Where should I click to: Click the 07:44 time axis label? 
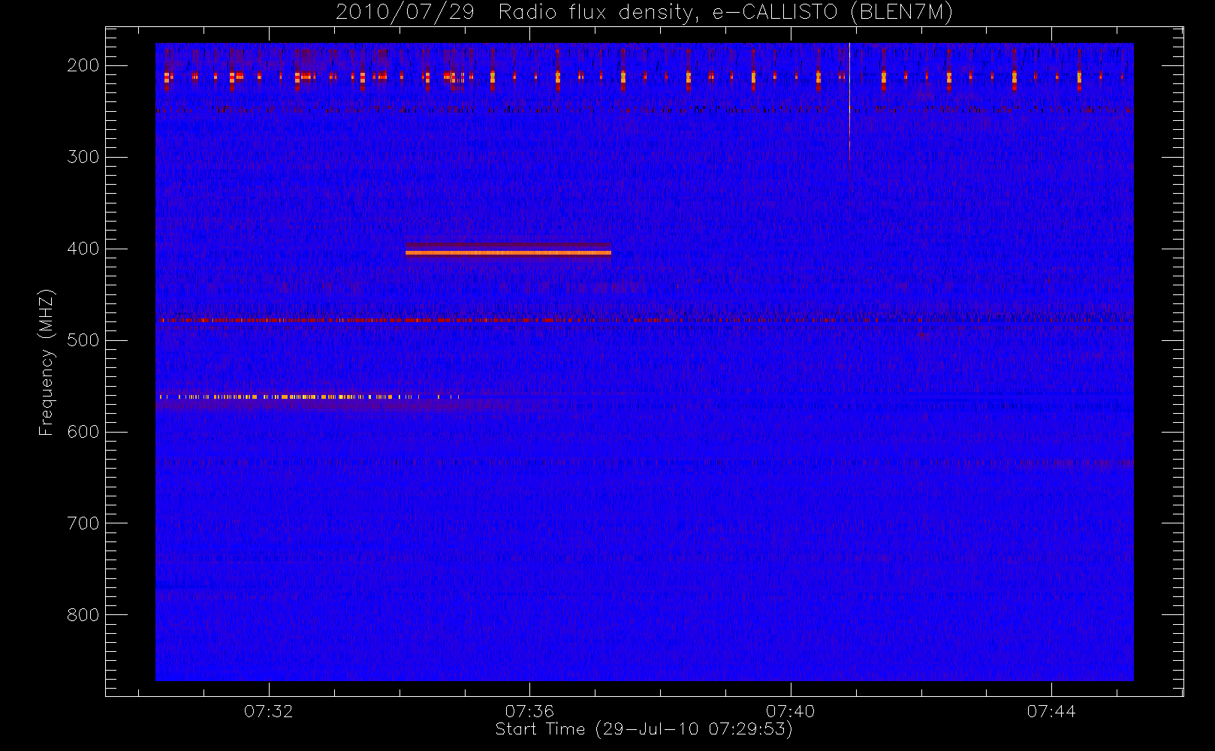point(1051,711)
